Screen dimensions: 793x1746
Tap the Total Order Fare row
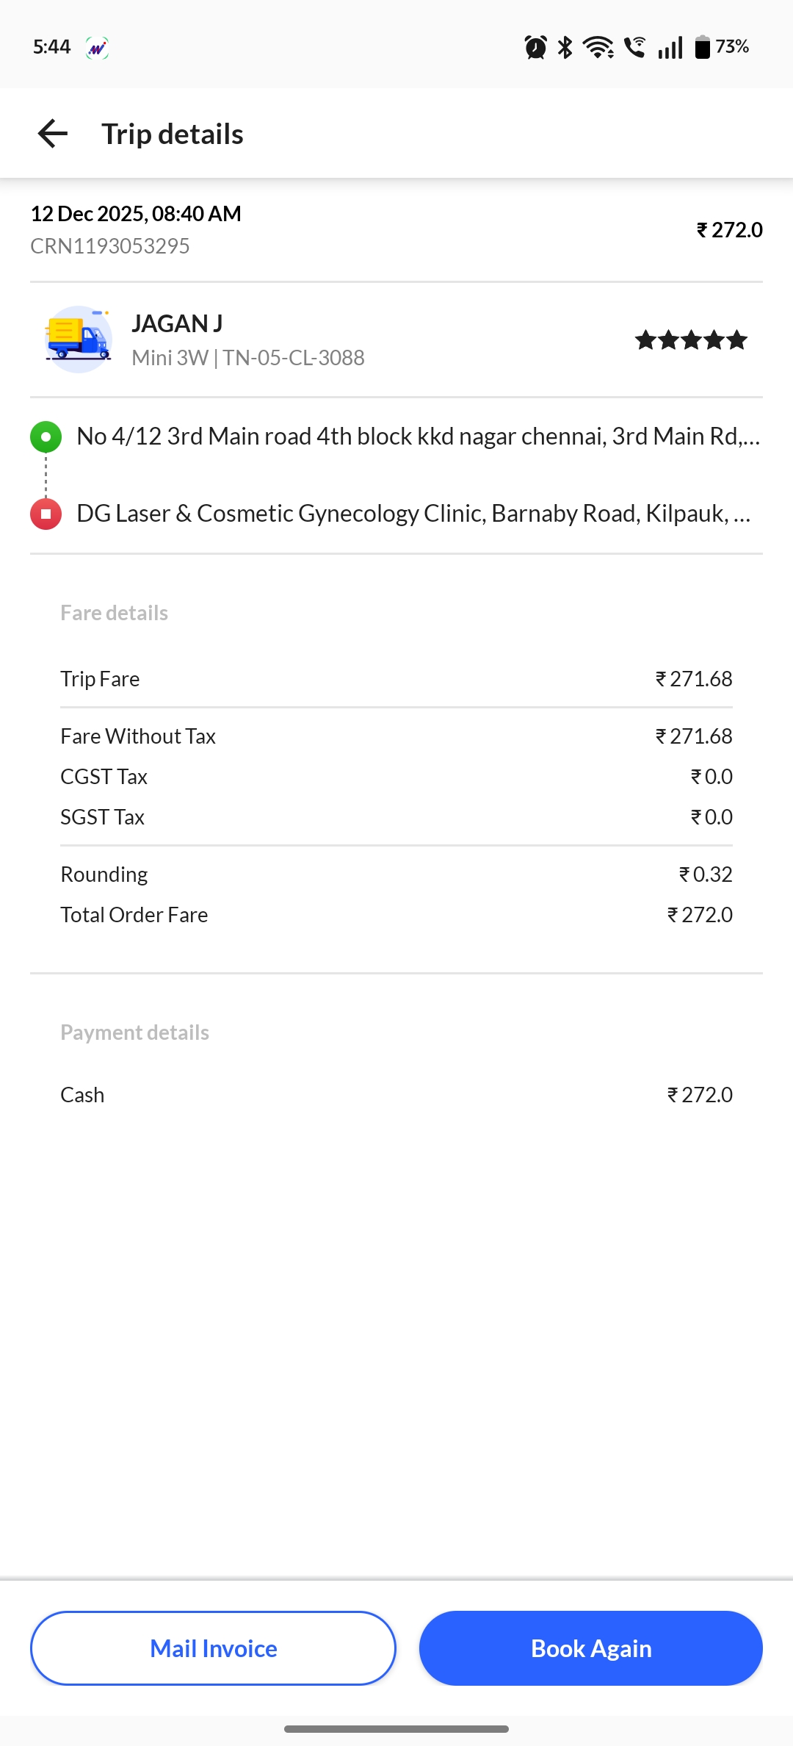[396, 915]
